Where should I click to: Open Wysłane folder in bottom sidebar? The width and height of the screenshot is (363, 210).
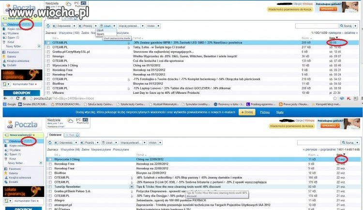15,150
